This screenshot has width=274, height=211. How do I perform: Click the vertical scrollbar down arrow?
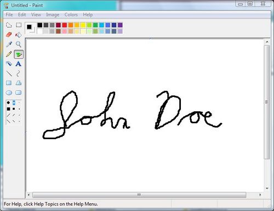pos(267,188)
